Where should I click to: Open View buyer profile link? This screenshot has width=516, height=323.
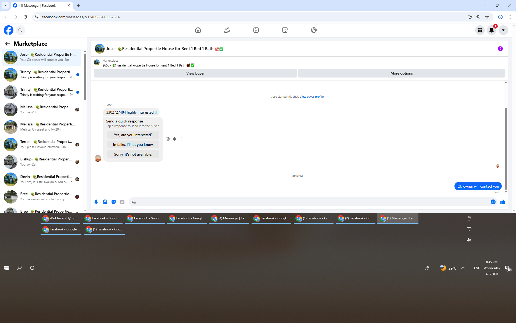pyautogui.click(x=311, y=97)
